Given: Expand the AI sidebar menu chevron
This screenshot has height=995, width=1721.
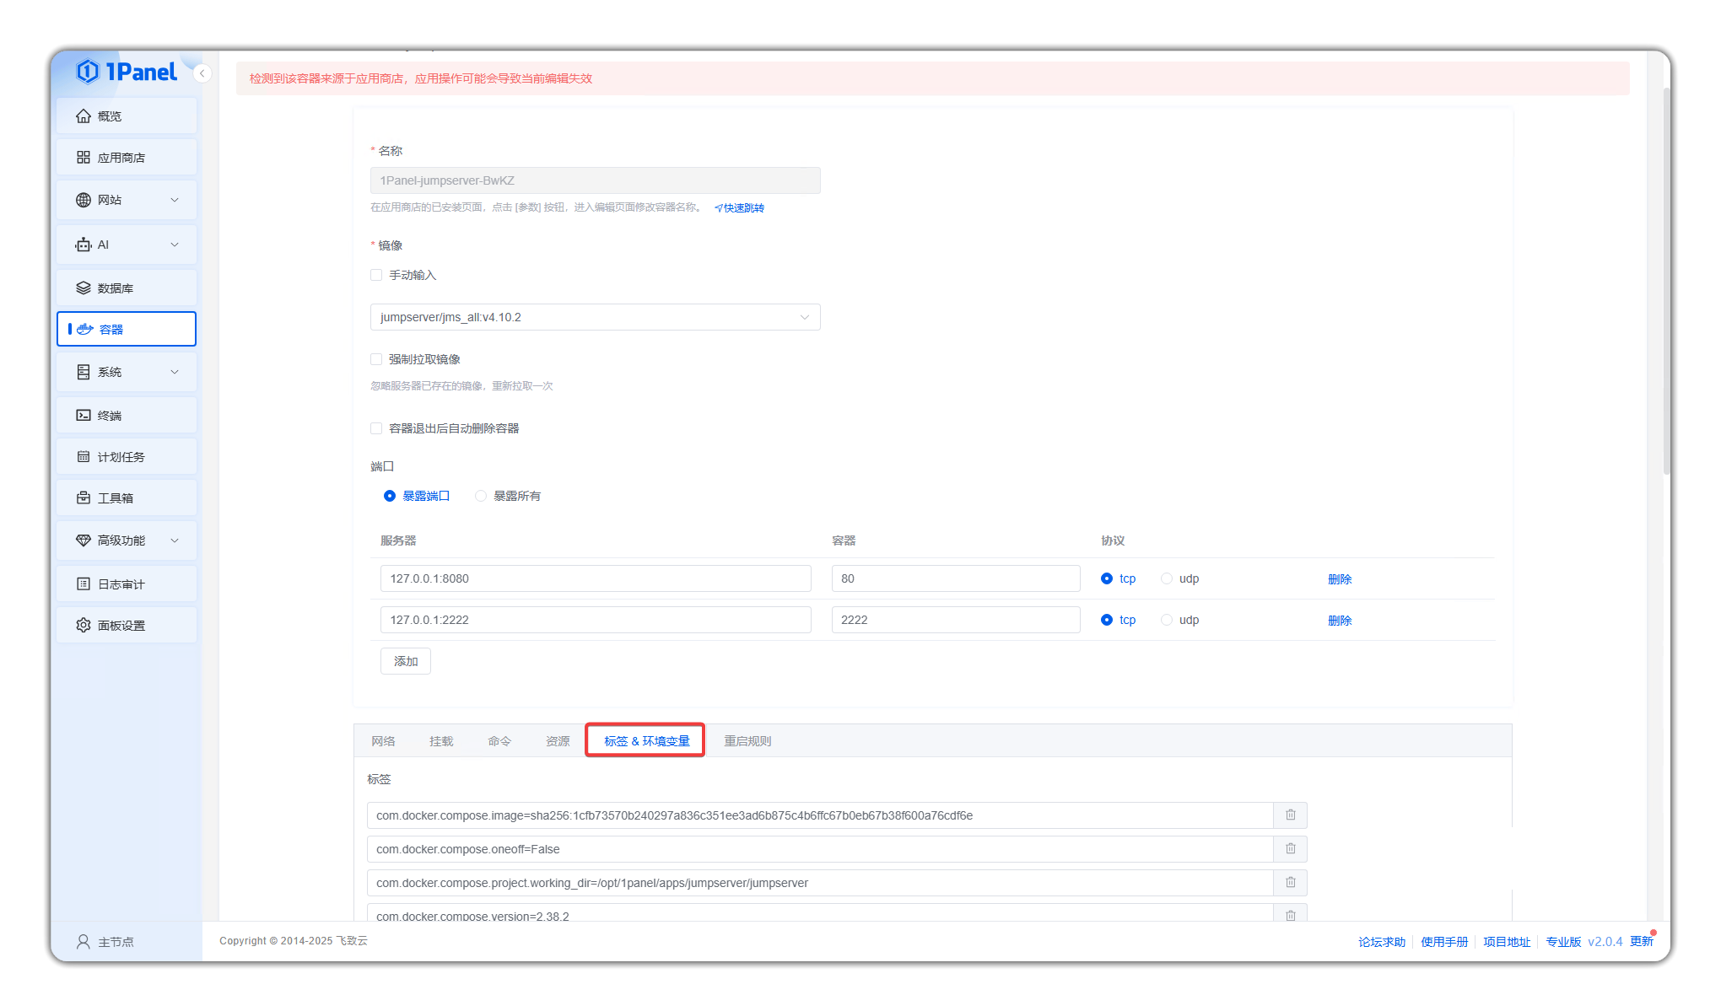Looking at the screenshot, I should click(x=175, y=245).
